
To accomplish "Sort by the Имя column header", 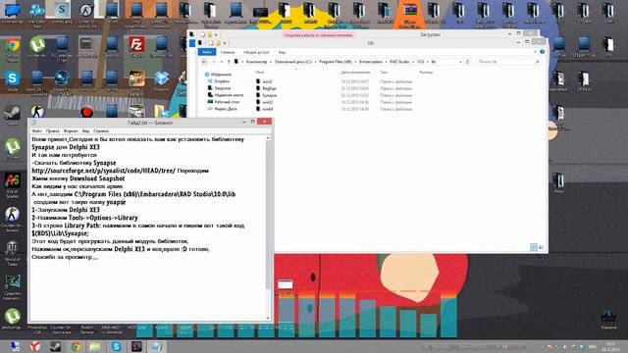I will (259, 73).
